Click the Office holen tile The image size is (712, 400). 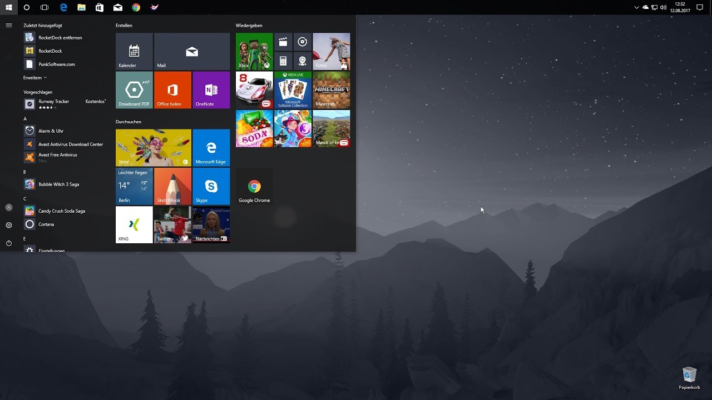click(172, 90)
